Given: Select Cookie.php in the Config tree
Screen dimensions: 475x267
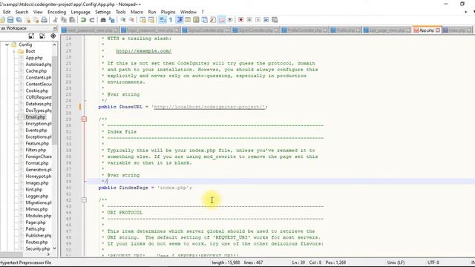Looking at the screenshot, I should click(x=37, y=90).
